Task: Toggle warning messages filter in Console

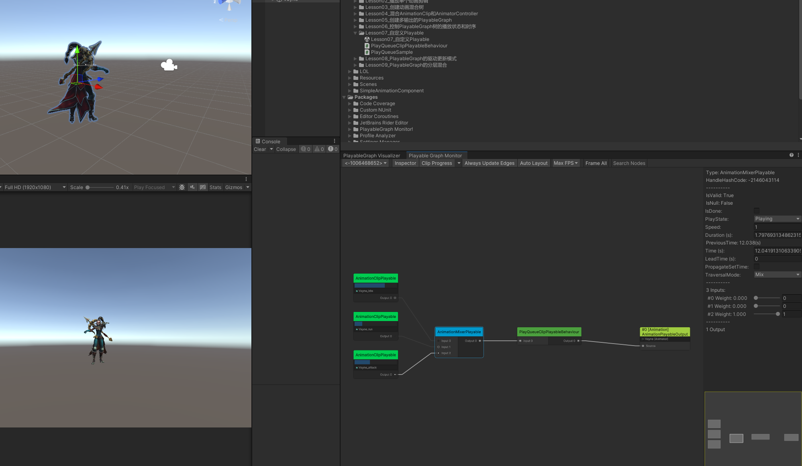Action: click(x=319, y=149)
